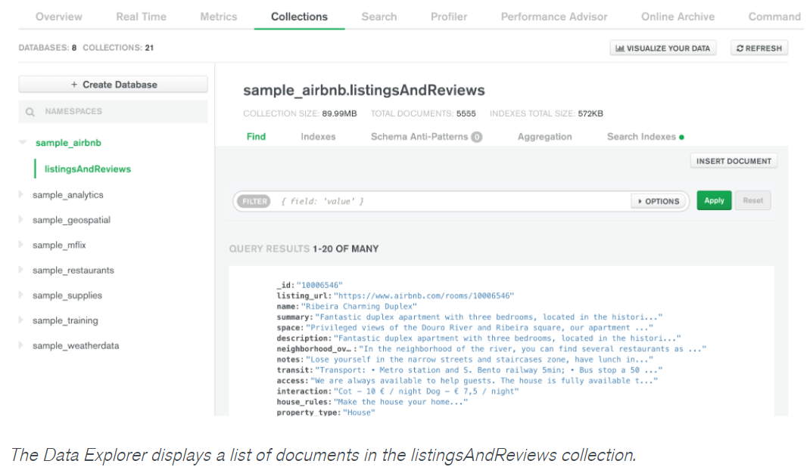Expand the query OPTIONS panel
810x470 pixels.
pyautogui.click(x=657, y=201)
